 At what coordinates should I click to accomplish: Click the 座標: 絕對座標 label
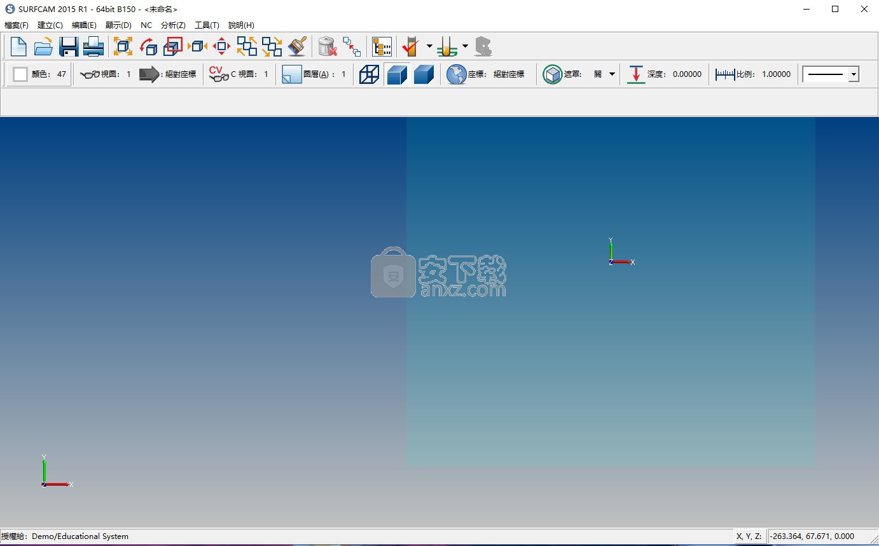point(496,74)
